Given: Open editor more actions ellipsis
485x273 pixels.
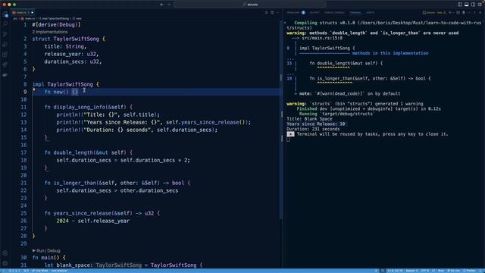Looking at the screenshot, I should click(277, 13).
